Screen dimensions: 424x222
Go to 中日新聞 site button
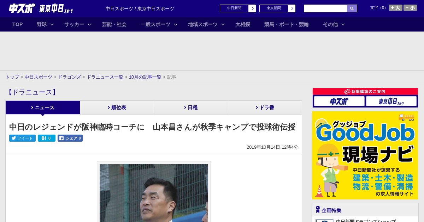237,8
